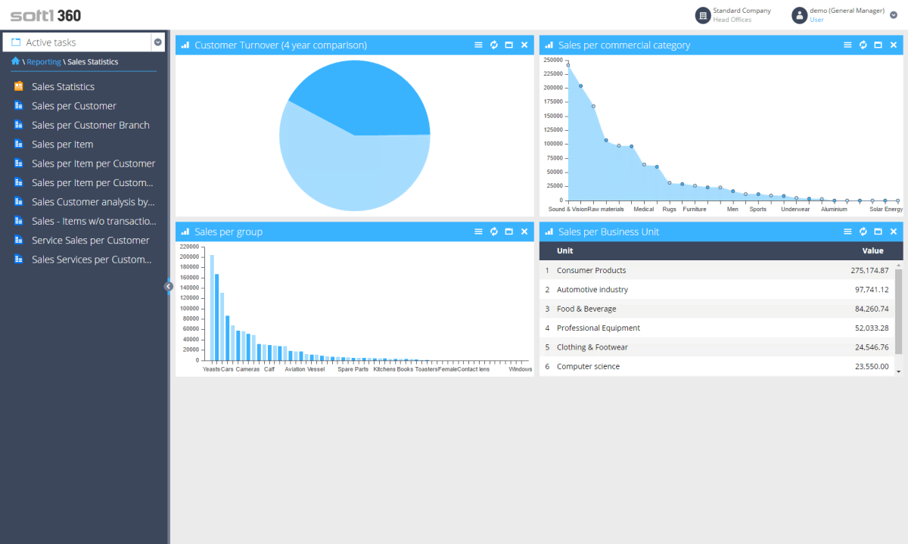This screenshot has width=908, height=544.
Task: Open the Sales per Business Unit widget menu
Action: point(847,232)
